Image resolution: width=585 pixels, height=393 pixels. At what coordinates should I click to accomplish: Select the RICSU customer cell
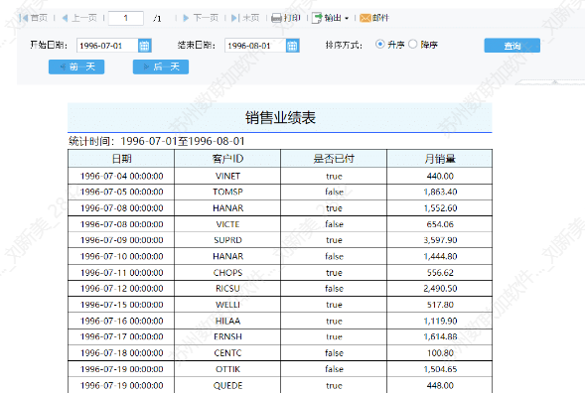coord(227,289)
